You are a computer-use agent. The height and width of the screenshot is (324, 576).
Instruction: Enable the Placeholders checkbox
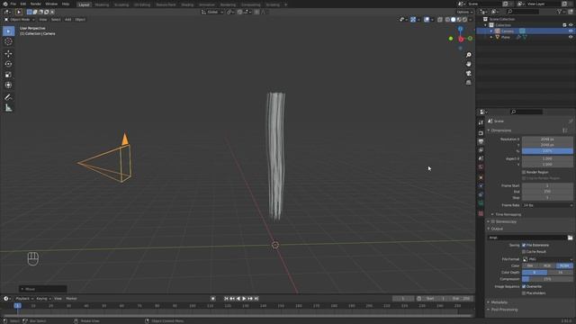tap(524, 293)
